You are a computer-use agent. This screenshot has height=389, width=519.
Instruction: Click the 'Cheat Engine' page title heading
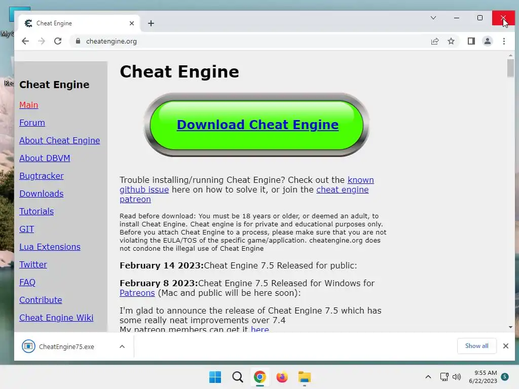[x=179, y=71]
